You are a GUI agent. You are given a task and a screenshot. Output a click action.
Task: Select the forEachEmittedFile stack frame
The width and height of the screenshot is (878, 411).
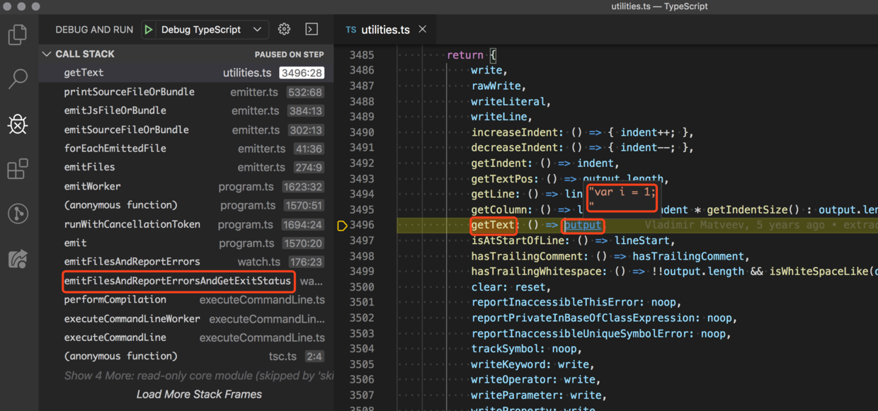[186, 148]
